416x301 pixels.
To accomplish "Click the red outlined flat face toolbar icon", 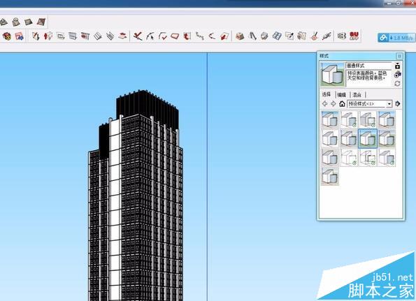I will tap(175, 36).
